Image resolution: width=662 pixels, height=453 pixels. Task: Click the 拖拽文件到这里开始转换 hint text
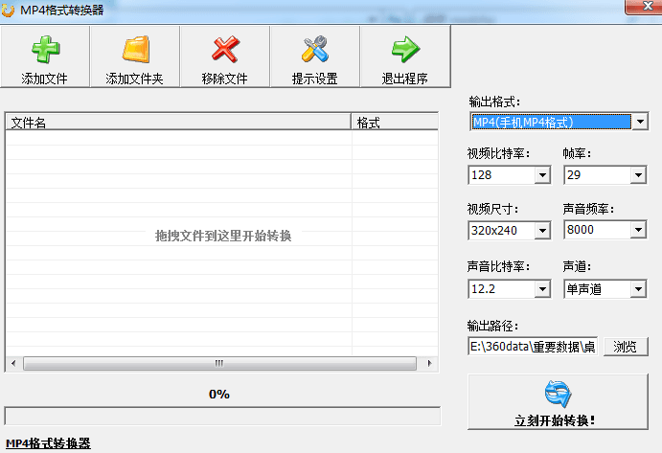tap(223, 236)
